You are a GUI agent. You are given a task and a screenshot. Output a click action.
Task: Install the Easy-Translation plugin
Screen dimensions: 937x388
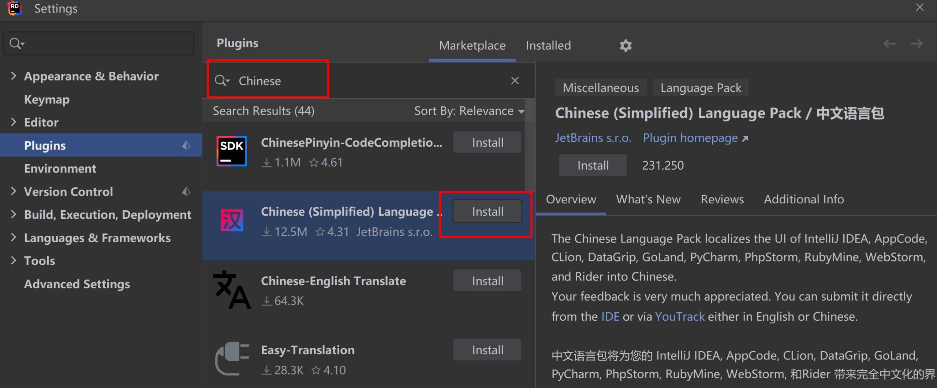487,350
